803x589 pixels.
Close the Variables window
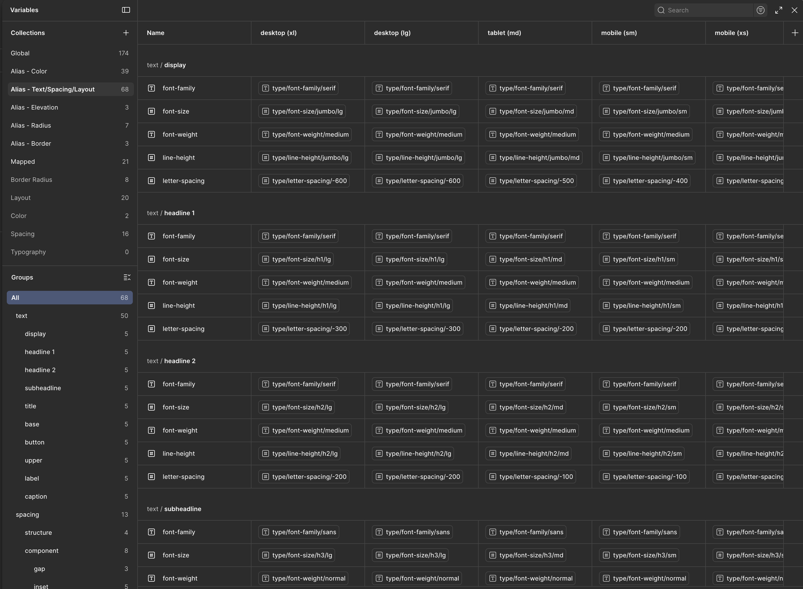[x=794, y=10]
